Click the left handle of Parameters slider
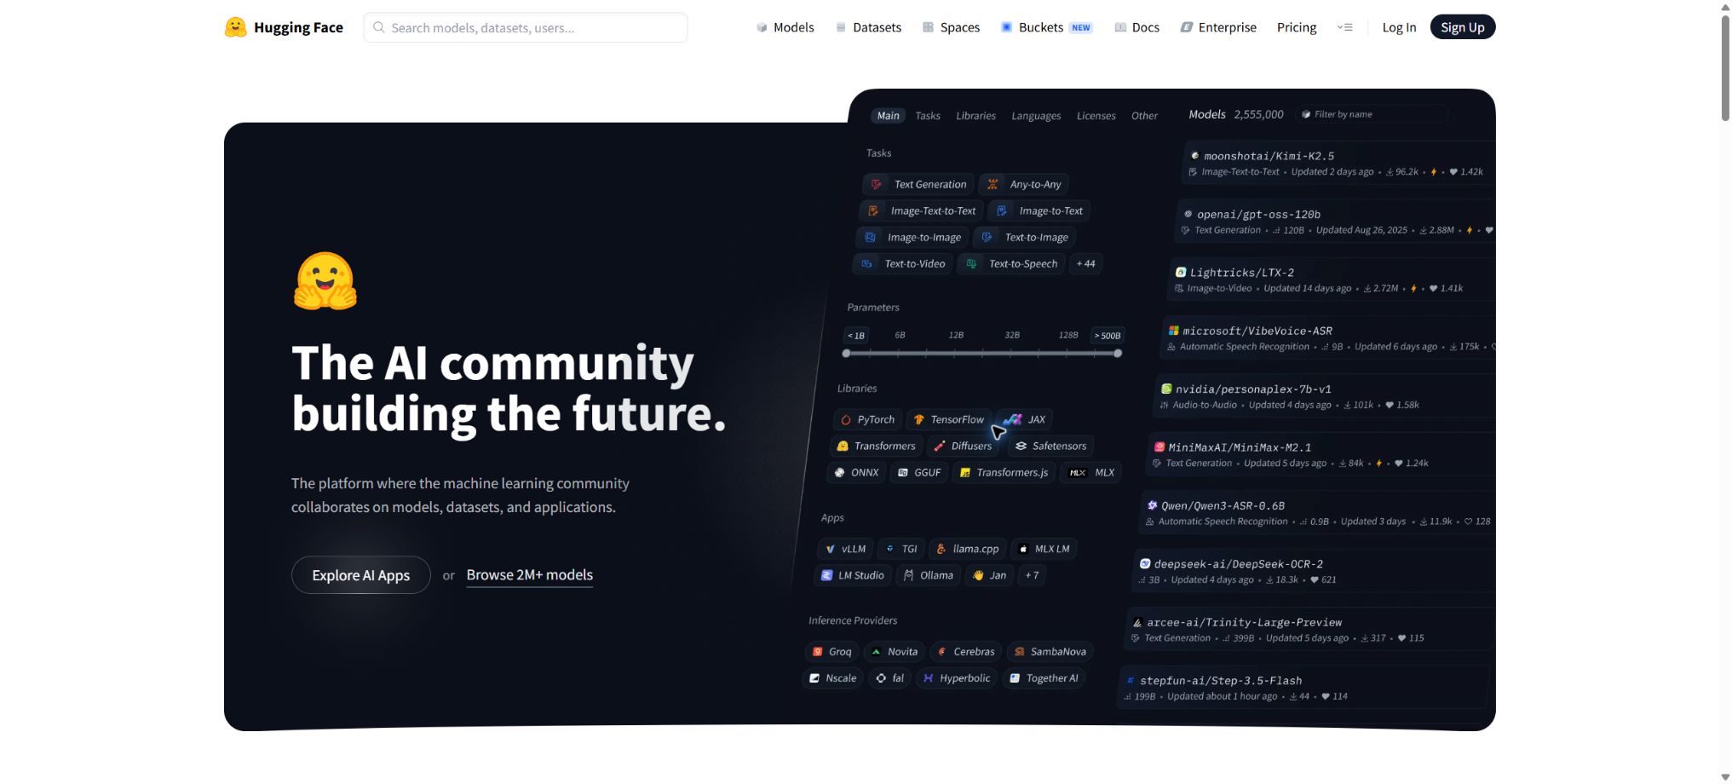Viewport: 1732px width, 784px height. coord(846,353)
